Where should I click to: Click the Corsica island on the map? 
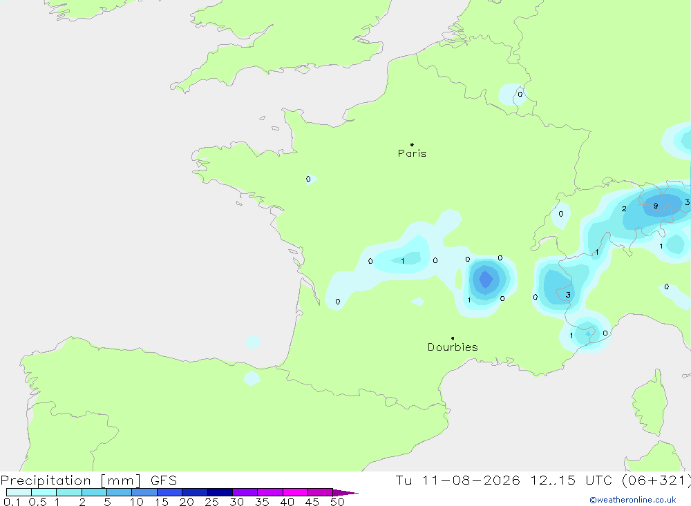pos(650,402)
